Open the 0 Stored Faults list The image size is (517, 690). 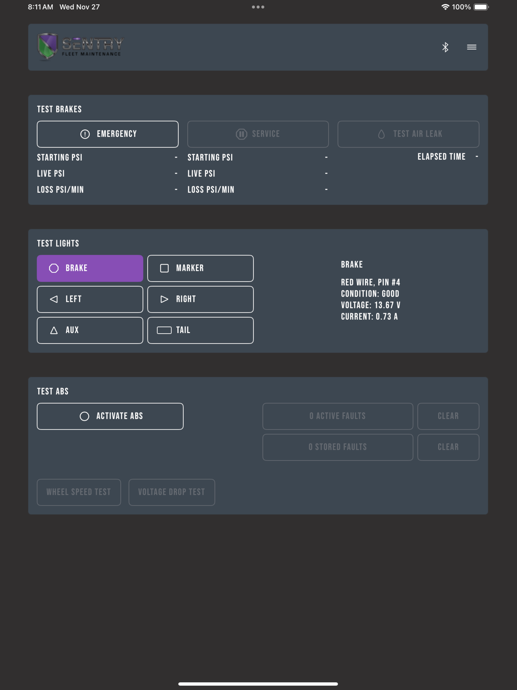pyautogui.click(x=338, y=447)
